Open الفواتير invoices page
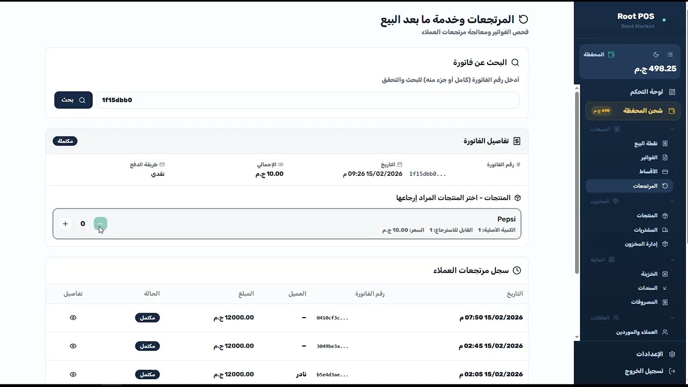 point(649,157)
